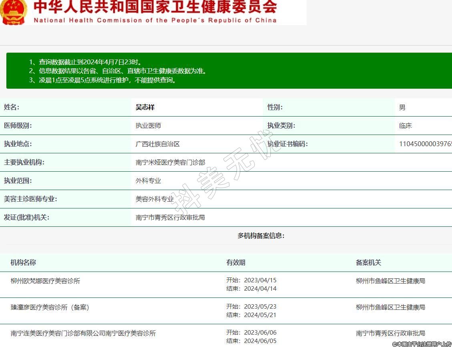Select the 执业医师 level value
The width and height of the screenshot is (452, 347).
point(148,126)
